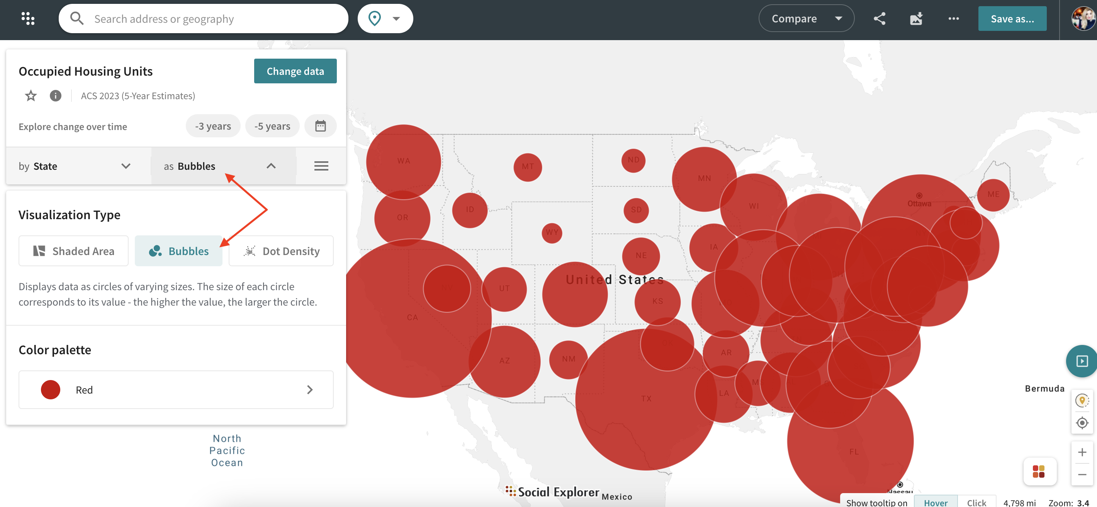1097x507 pixels.
Task: Open the calendar year picker icon
Action: click(320, 126)
